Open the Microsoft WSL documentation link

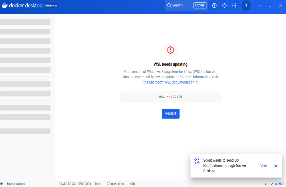pos(169,82)
